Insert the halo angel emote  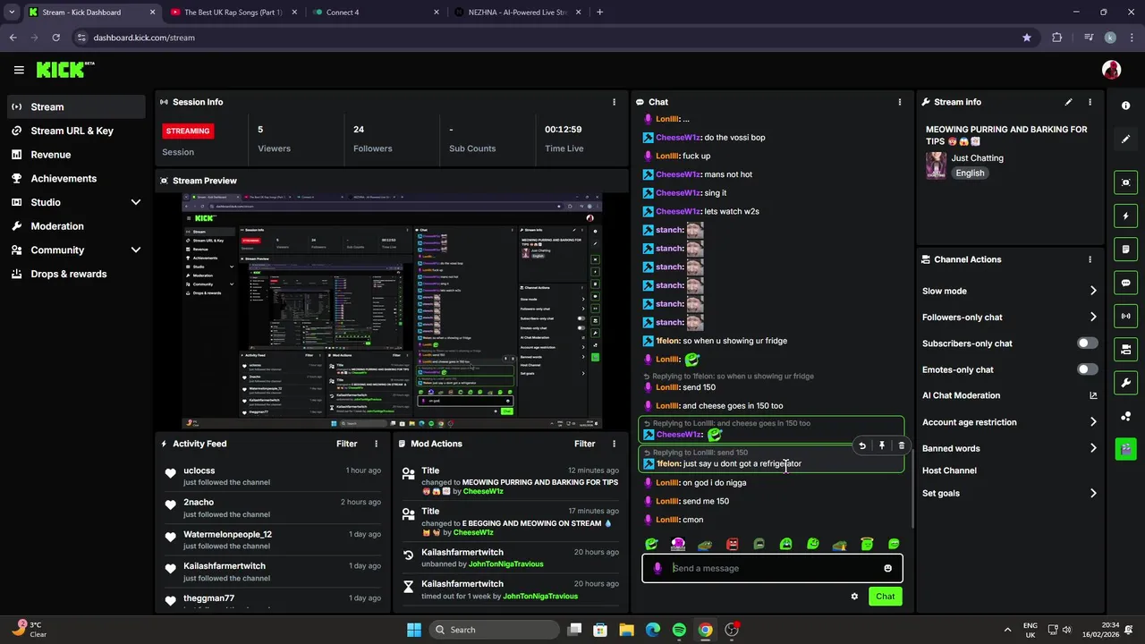click(x=867, y=544)
